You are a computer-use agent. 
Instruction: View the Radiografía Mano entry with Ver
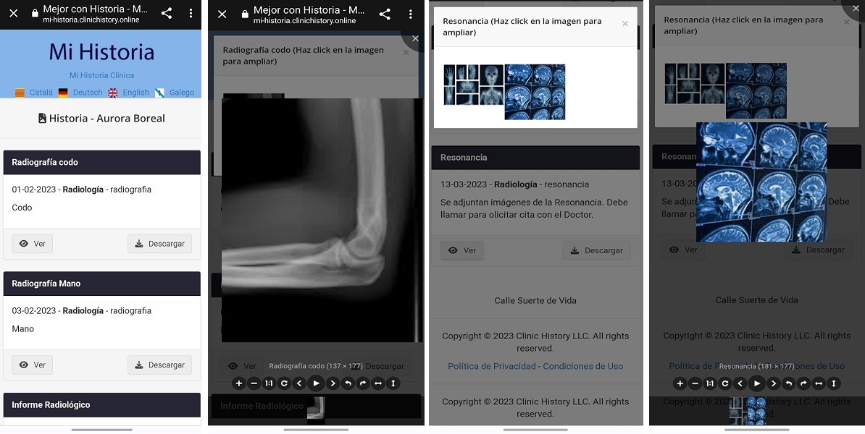pyautogui.click(x=32, y=365)
